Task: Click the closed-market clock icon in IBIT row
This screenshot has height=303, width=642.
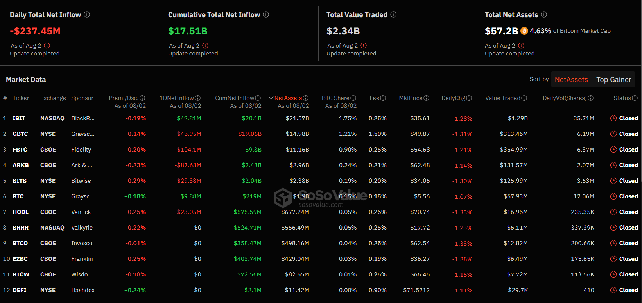Action: pyautogui.click(x=613, y=118)
